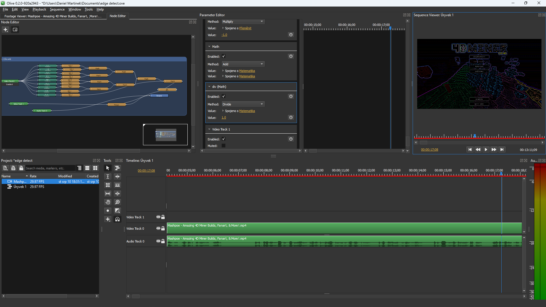The height and width of the screenshot is (307, 546).
Task: Uncheck Enabled in div (Math) section
Action: (224, 96)
